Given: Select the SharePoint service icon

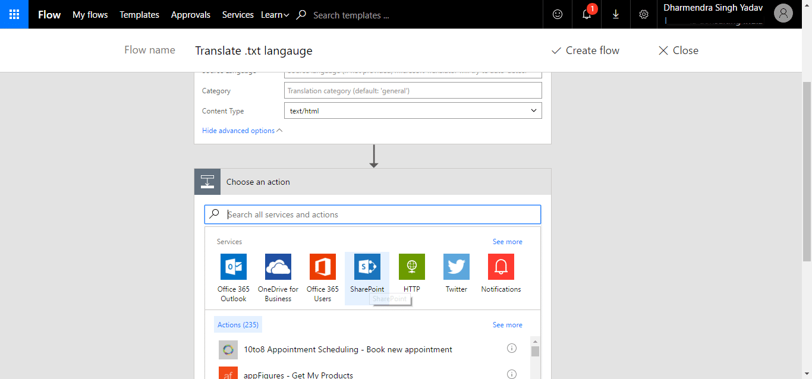Looking at the screenshot, I should coord(367,267).
